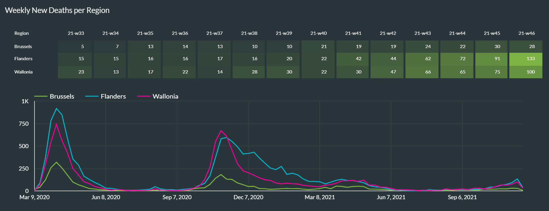
Task: Click the Weekly New Deaths per Region title
Action: pyautogui.click(x=57, y=10)
